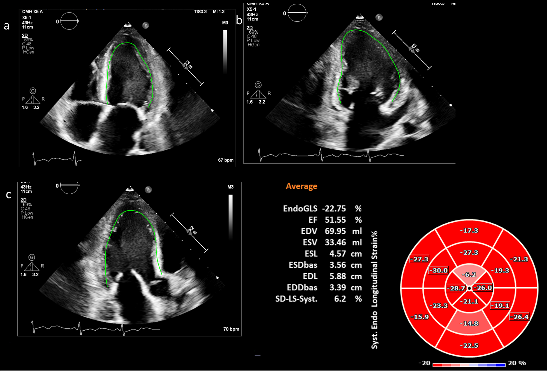Viewport: 547px width, 371px height.
Task: Click the ESV value 33.46
Action: pos(335,242)
